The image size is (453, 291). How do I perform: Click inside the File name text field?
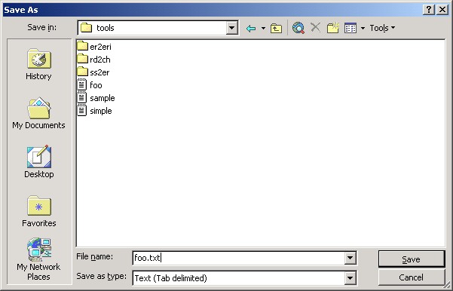coord(239,258)
